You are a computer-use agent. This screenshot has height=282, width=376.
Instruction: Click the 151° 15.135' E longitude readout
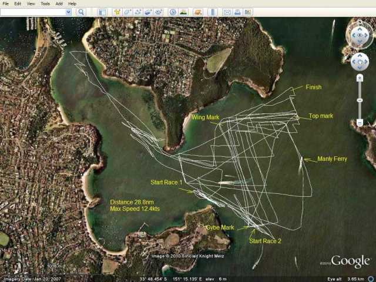coord(188,279)
